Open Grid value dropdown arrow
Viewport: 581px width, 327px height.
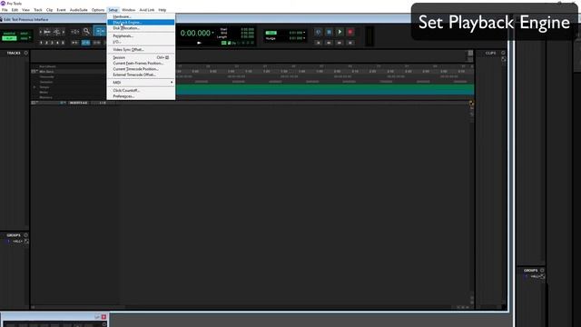click(304, 33)
